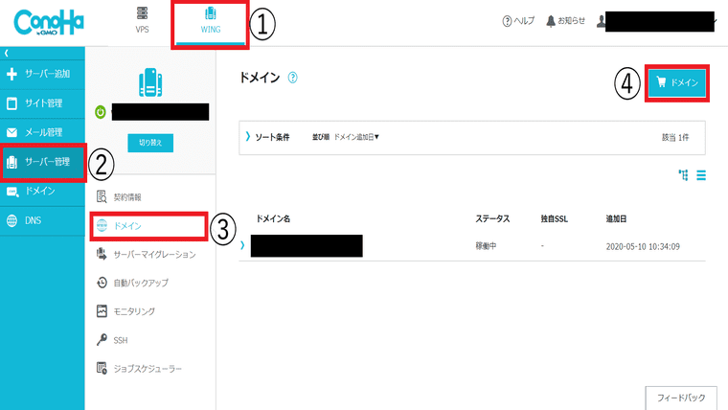Viewport: 728px width, 410px height.
Task: Click the ドメイン名 column header
Action: point(273,218)
